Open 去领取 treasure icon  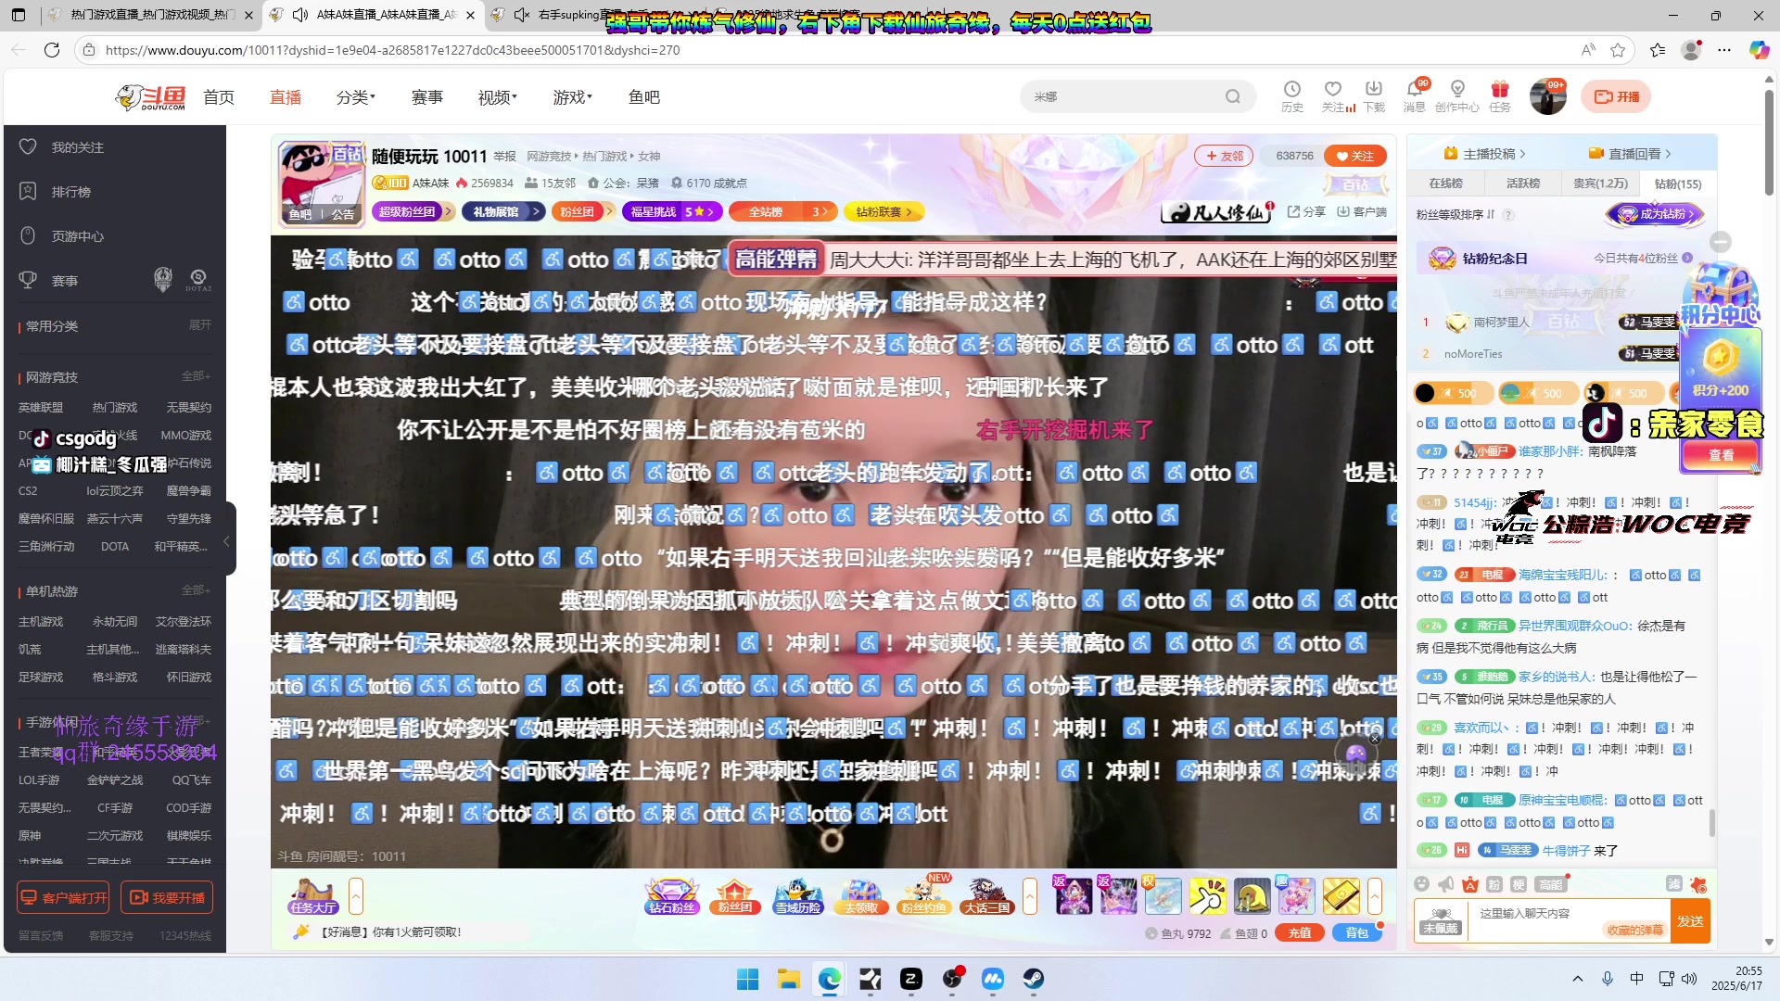[x=860, y=896]
